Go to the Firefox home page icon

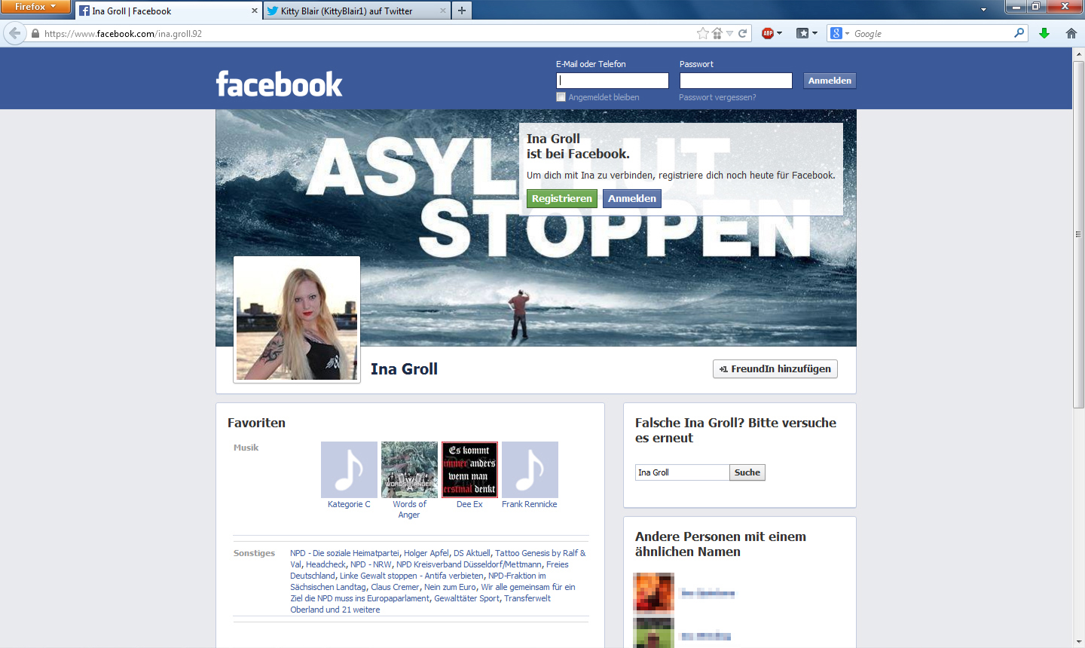point(1071,33)
